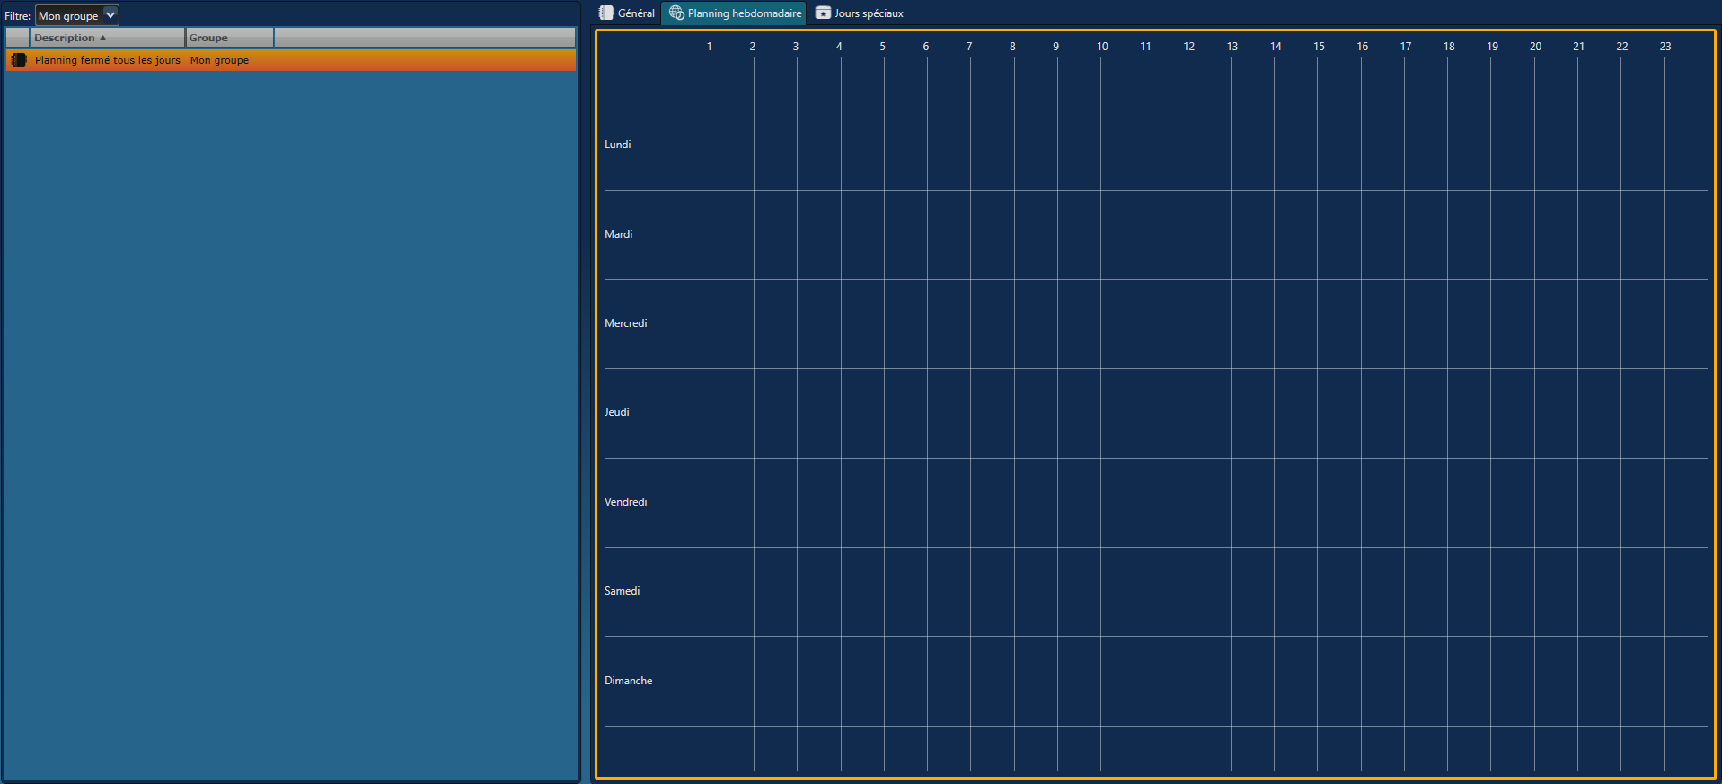Click the Samedi row label
Screen dimensions: 1722x784
[622, 591]
